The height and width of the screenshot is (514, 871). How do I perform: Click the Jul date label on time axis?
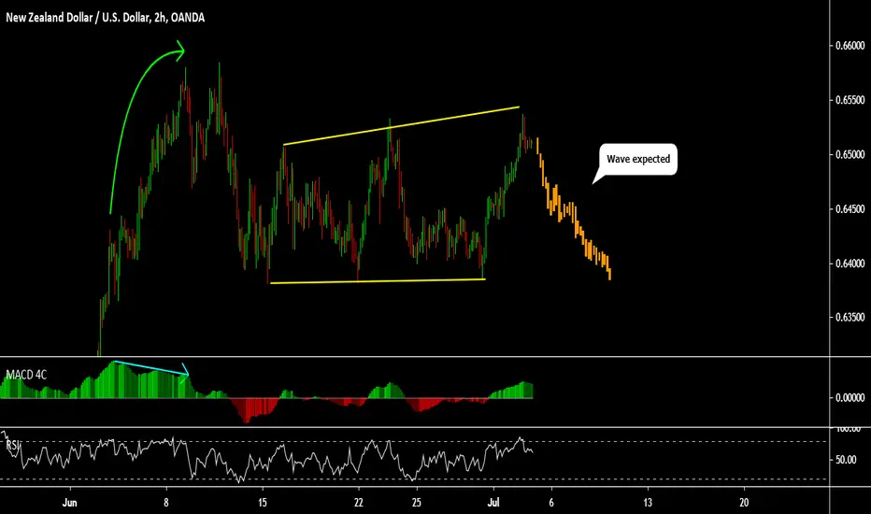493,503
